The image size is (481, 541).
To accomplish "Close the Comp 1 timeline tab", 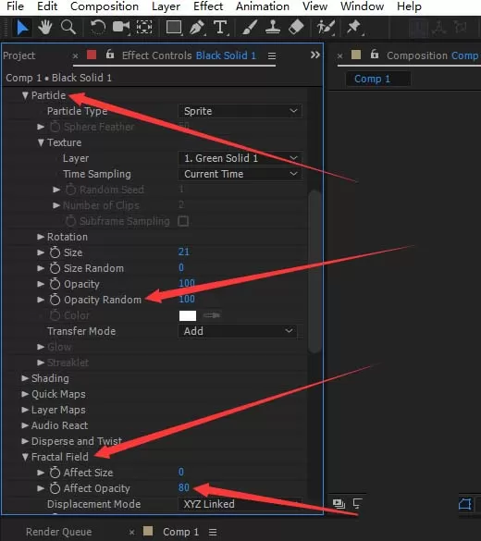I will (131, 533).
